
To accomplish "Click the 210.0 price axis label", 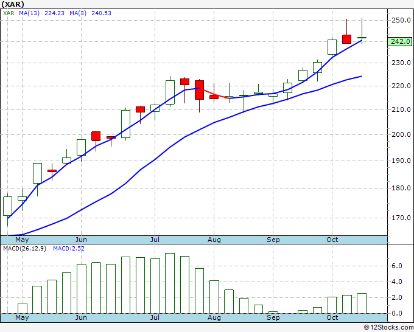I will pyautogui.click(x=401, y=109).
